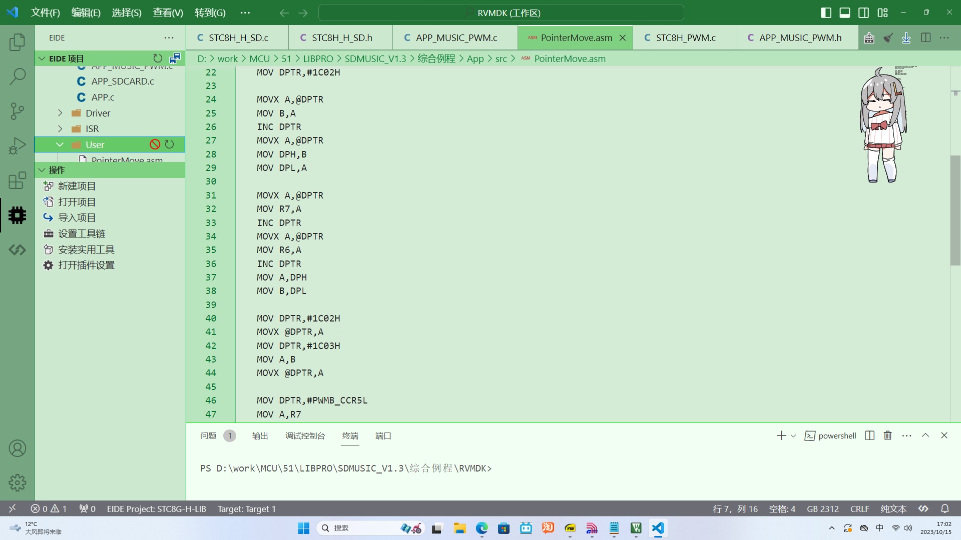Open the 查看(V) menu
The width and height of the screenshot is (961, 540).
click(x=168, y=12)
